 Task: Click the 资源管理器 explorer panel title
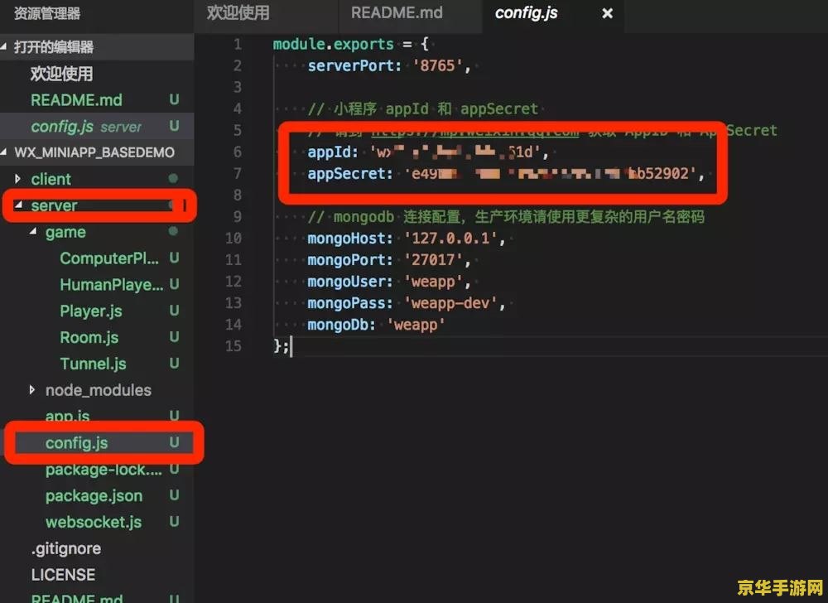(x=47, y=13)
